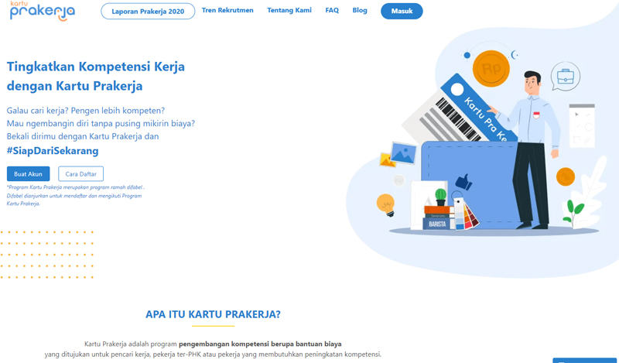Click the Masuk login button
Viewport: 619px width, 363px height.
402,11
